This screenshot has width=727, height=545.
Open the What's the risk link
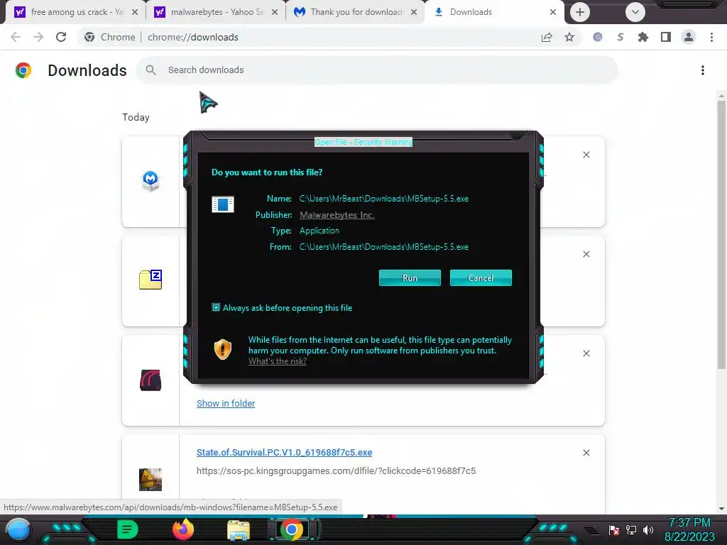(x=278, y=361)
